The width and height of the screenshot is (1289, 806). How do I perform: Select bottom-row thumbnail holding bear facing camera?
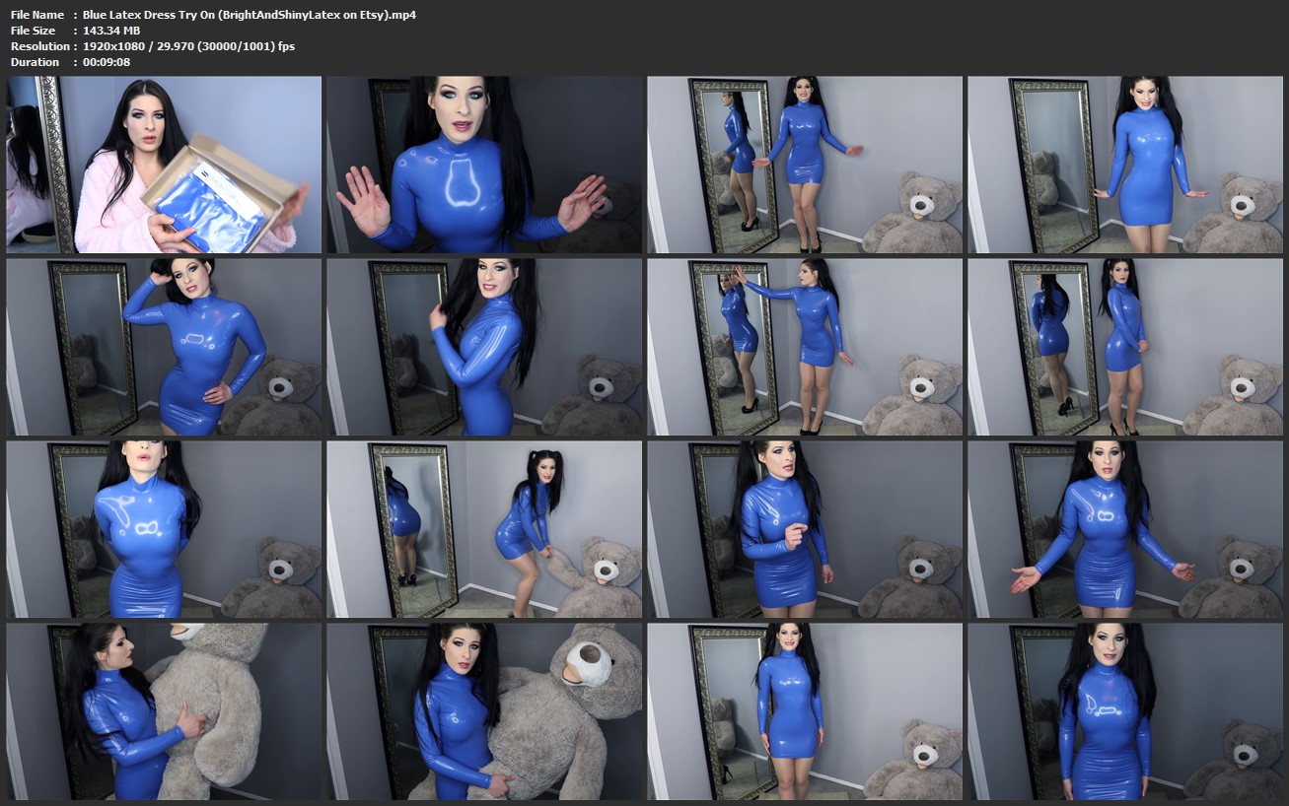(x=484, y=711)
